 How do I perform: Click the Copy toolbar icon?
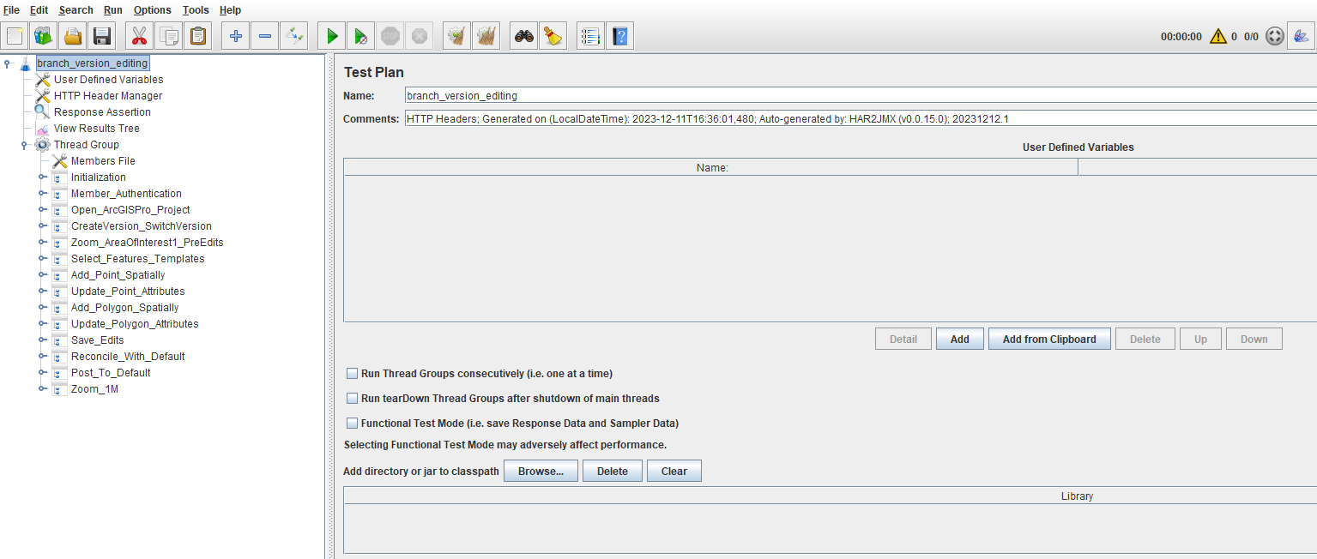pyautogui.click(x=169, y=36)
